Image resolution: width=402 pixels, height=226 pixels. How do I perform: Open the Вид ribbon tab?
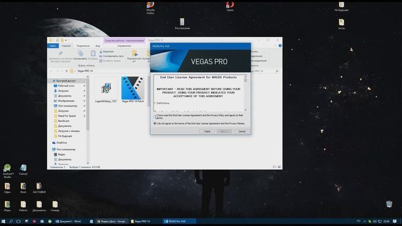(x=98, y=46)
